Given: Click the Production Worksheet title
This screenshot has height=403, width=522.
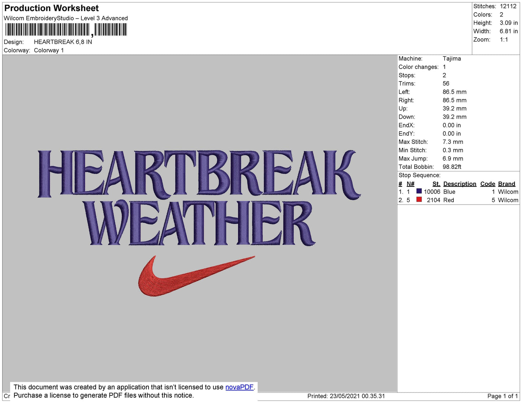Looking at the screenshot, I should point(52,8).
